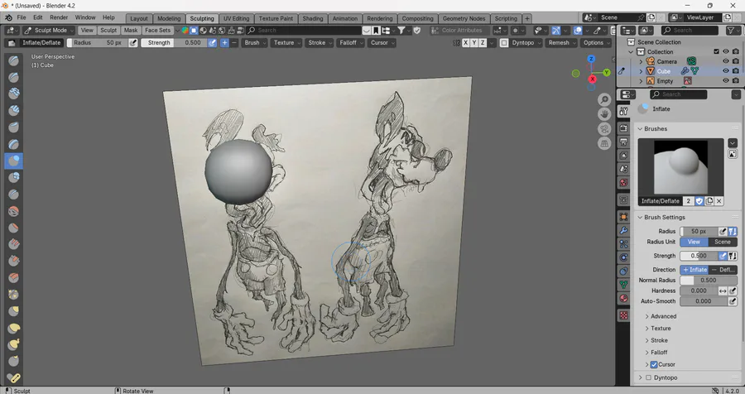This screenshot has width=745, height=394.
Task: Open the Stroke dropdown in header
Action: point(320,43)
